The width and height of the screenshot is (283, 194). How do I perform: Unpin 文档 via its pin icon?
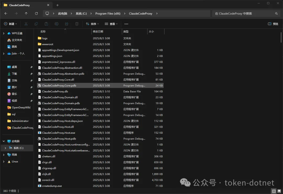(31, 80)
